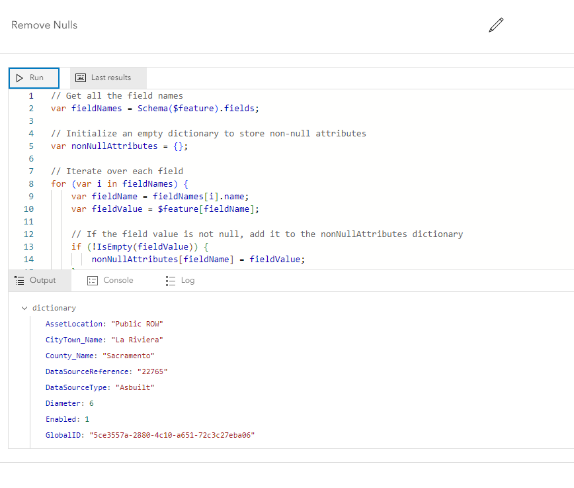Click the Remove Nulls title
This screenshot has height=488, width=574.
click(44, 25)
